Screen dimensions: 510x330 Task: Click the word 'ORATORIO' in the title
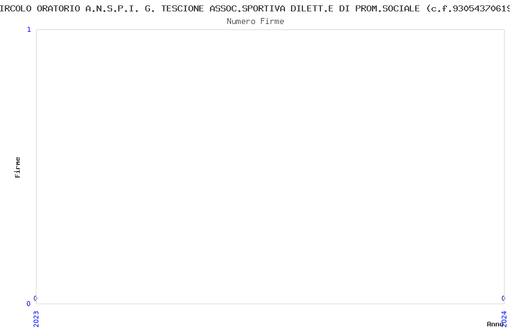coord(58,9)
